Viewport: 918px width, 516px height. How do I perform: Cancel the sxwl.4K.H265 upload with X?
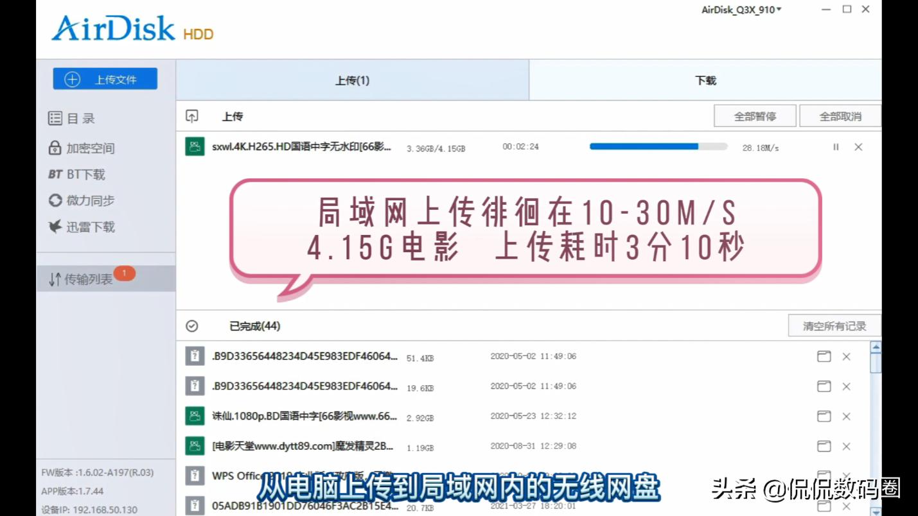click(x=858, y=147)
